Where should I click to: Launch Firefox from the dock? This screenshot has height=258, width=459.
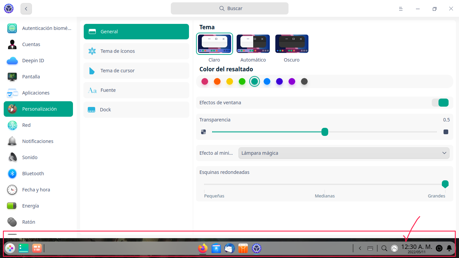pyautogui.click(x=203, y=248)
